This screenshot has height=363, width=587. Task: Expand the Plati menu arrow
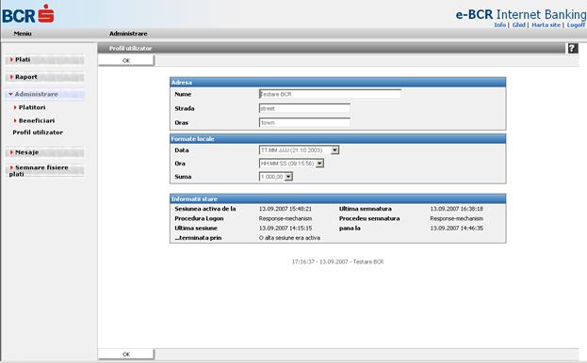click(11, 60)
